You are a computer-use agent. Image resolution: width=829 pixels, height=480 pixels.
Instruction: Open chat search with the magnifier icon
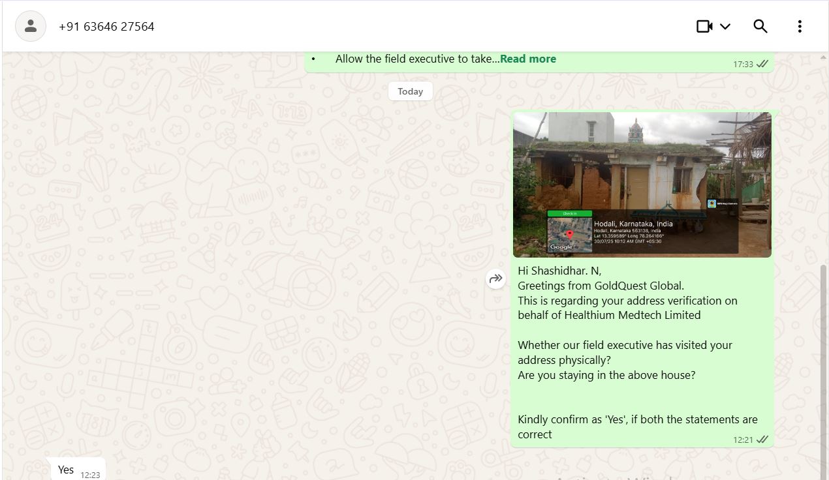(760, 26)
